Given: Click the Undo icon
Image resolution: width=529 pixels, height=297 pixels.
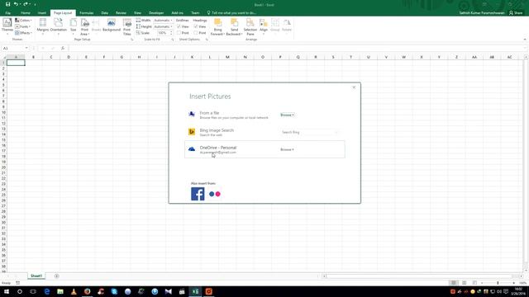Looking at the screenshot, I should click(16, 4).
